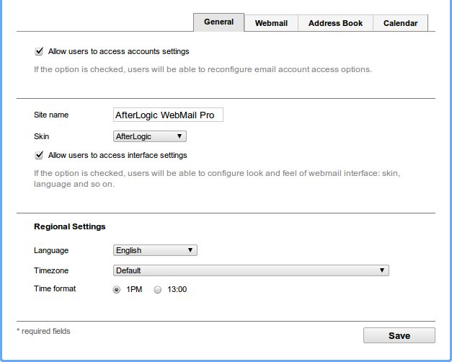
Task: Click the 'Language' field label
Action: click(x=51, y=250)
